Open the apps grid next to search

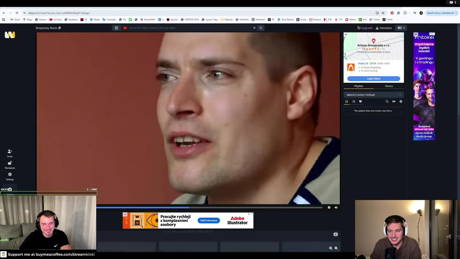click(x=116, y=28)
